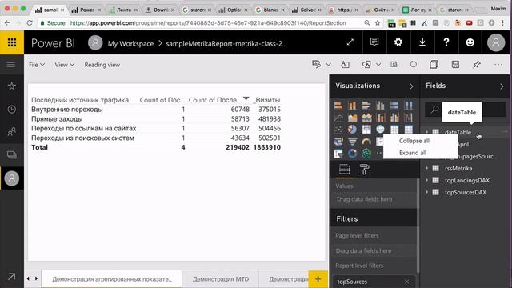Select the scatter chart visualization
The height and width of the screenshot is (288, 512).
[x=338, y=130]
